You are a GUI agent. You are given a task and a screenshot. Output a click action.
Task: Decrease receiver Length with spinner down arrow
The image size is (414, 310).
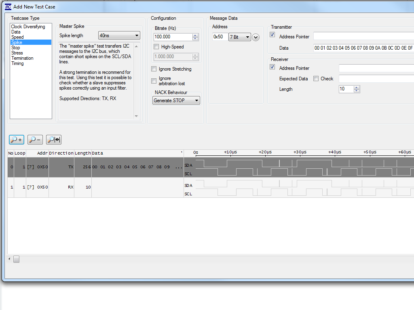tap(357, 91)
